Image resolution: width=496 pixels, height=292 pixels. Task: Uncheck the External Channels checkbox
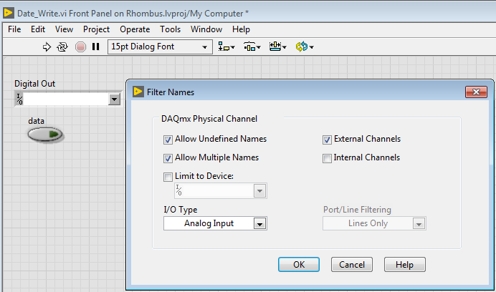click(x=327, y=140)
